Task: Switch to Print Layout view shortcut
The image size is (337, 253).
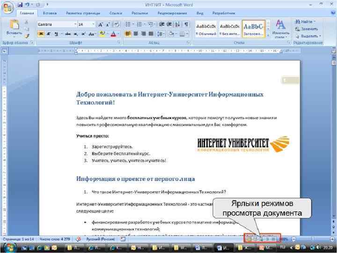Action: click(249, 239)
